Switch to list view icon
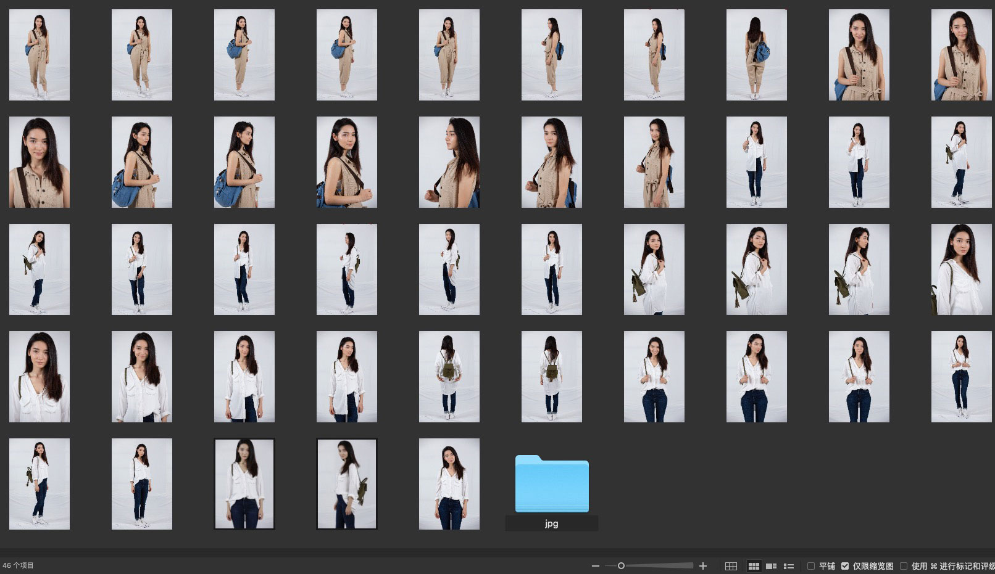Viewport: 995px width, 574px height. tap(788, 566)
